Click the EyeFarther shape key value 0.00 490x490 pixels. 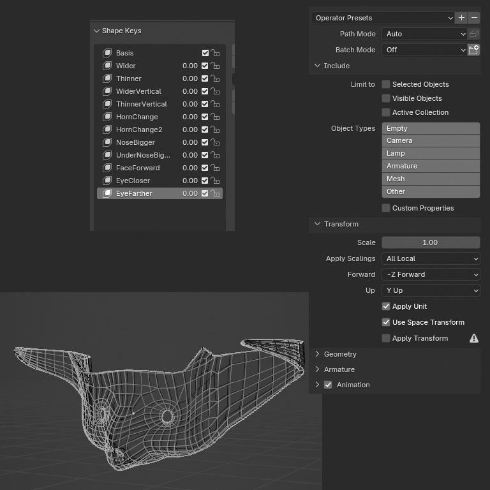pos(190,193)
